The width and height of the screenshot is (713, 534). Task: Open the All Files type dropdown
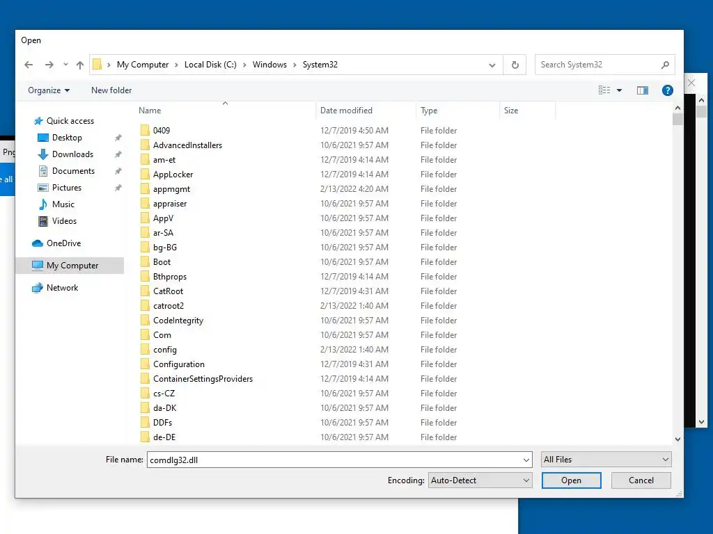point(606,460)
